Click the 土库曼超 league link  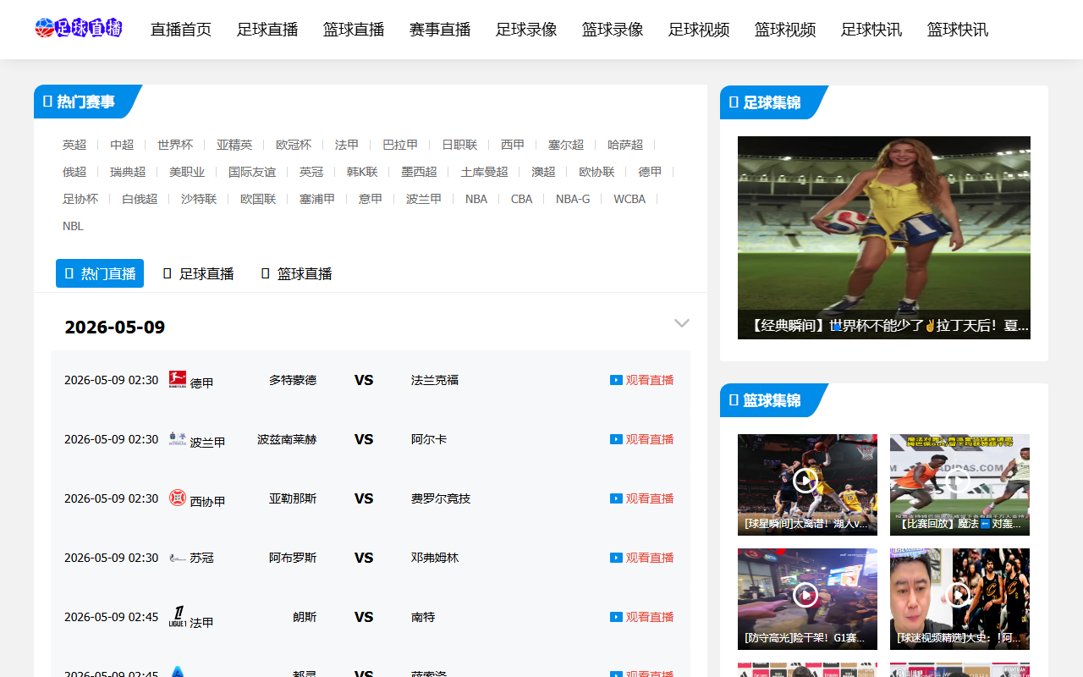click(x=484, y=172)
